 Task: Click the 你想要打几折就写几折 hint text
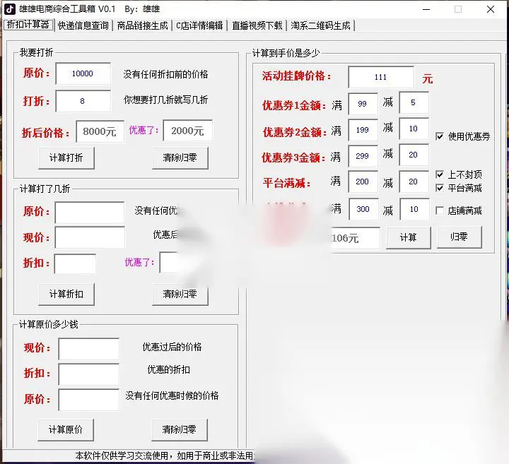pyautogui.click(x=165, y=100)
